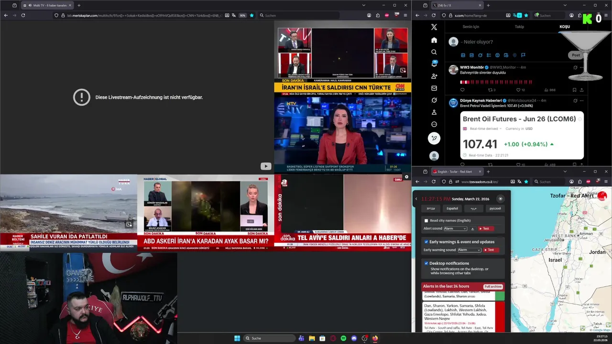The height and width of the screenshot is (344, 612).
Task: Toggle Read city names (English) checkbox
Action: [x=426, y=221]
